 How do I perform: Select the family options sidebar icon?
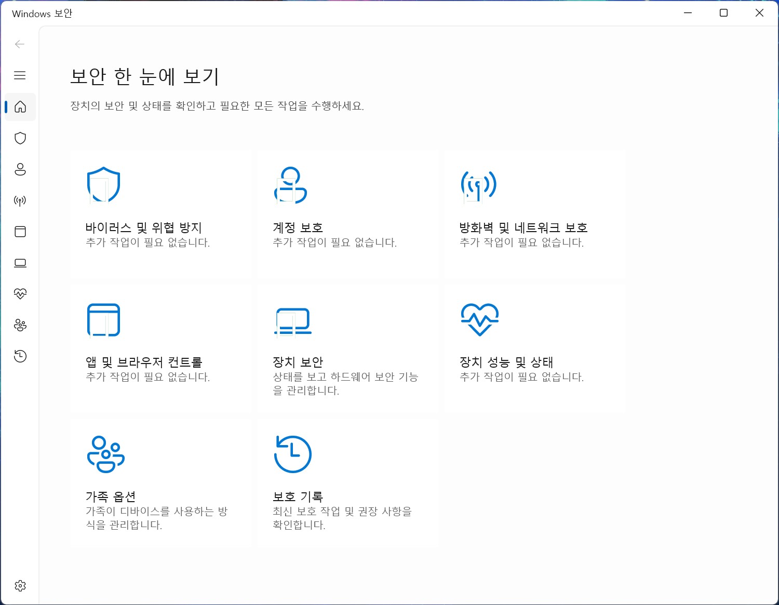(20, 325)
